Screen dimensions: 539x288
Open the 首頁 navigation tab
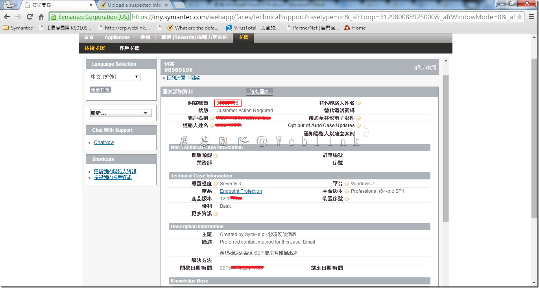point(89,37)
